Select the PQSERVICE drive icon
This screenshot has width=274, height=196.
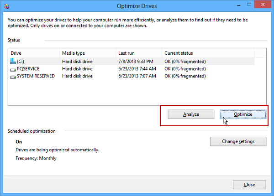pyautogui.click(x=13, y=70)
